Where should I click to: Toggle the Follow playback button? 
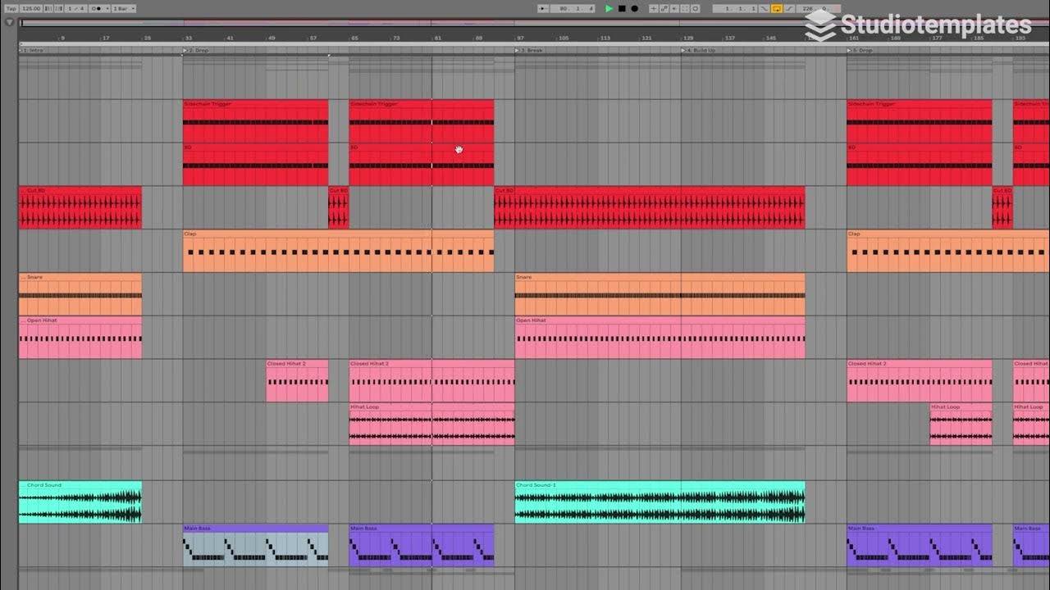(543, 8)
